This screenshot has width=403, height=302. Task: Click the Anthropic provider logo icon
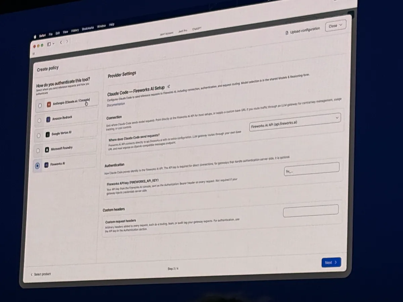[x=49, y=104]
